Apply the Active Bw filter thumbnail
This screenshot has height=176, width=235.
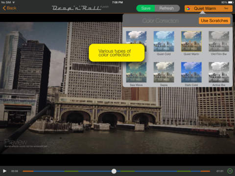pyautogui.click(x=219, y=72)
